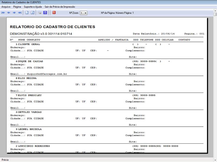This screenshot has height=162, width=217.
Task: Click ELVIS PRESILEY's phone (99) 9999-9999
Action: coord(144,95)
